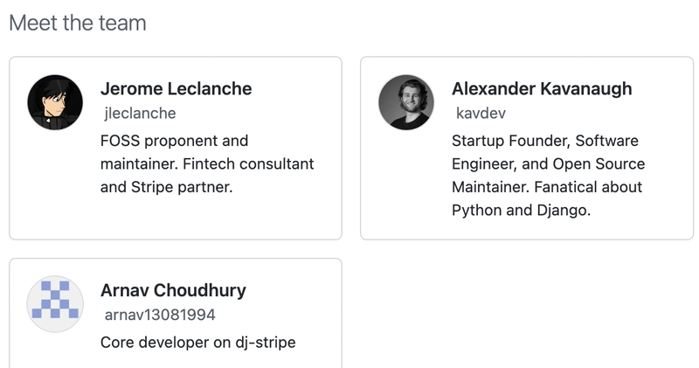Click the 'Meet the team' heading
The height and width of the screenshot is (368, 699).
[x=78, y=24]
